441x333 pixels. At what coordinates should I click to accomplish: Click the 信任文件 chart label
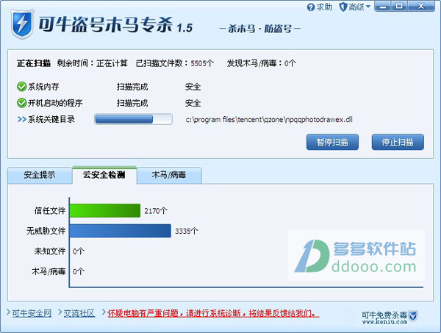pos(50,211)
